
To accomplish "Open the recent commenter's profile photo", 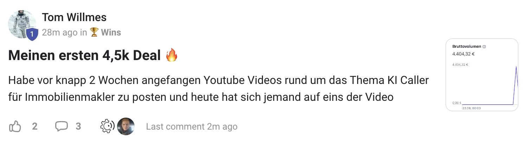I will tap(126, 126).
